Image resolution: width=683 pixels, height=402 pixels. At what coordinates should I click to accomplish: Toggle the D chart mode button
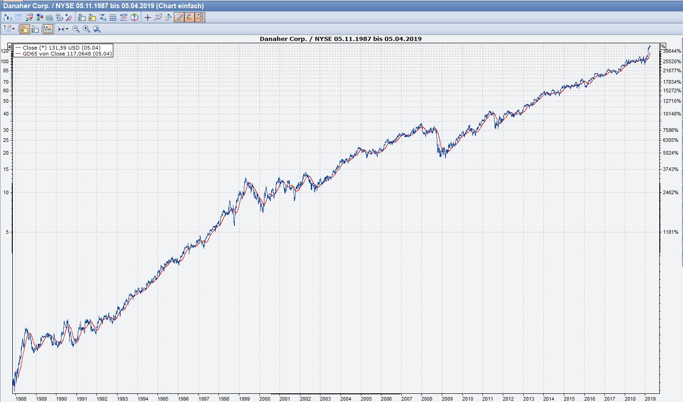[35, 29]
